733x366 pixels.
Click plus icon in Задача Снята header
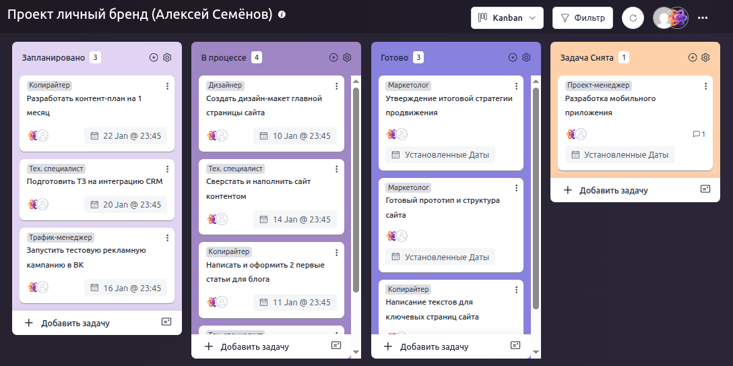point(693,58)
